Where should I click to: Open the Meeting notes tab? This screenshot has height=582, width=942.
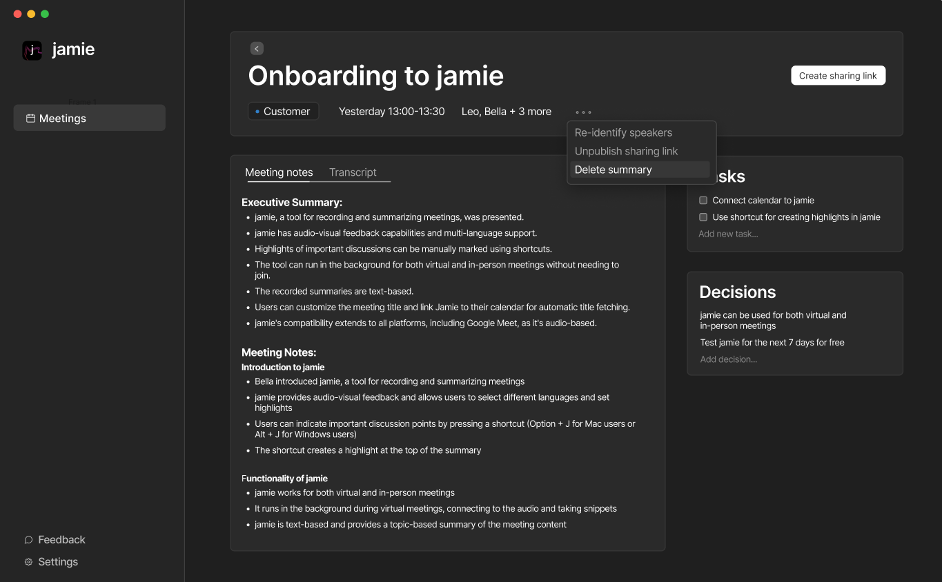pyautogui.click(x=279, y=172)
